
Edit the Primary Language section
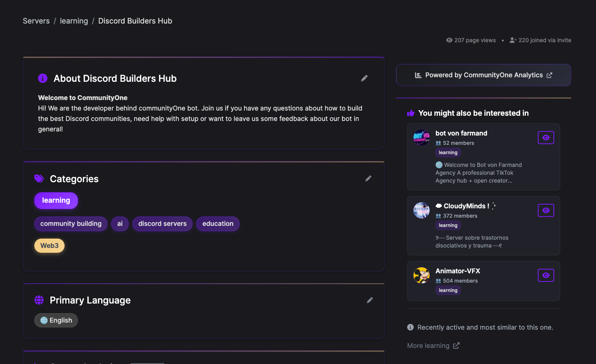(x=370, y=300)
